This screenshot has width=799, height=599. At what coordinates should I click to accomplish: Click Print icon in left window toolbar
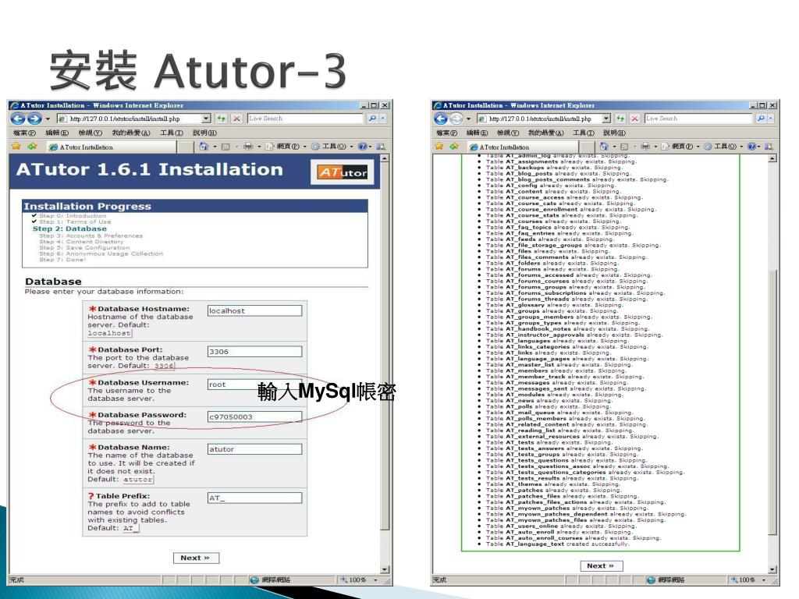point(248,147)
